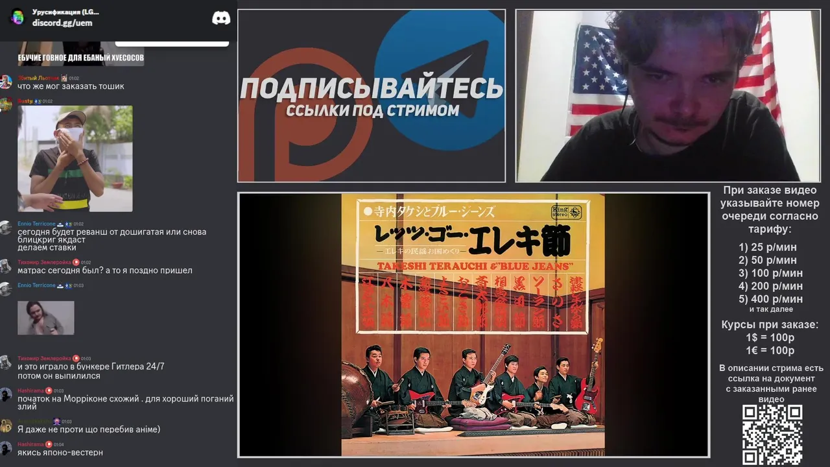The width and height of the screenshot is (830, 467).
Task: Click Rusty's avatar in the chat
Action: pyautogui.click(x=6, y=104)
